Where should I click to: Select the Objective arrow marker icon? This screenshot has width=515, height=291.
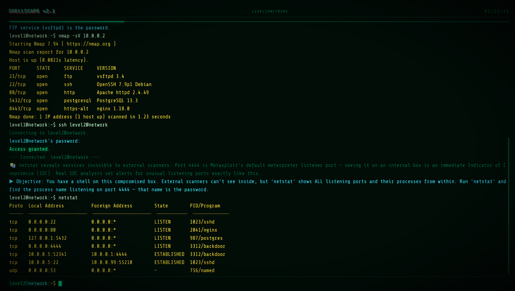coord(11,181)
